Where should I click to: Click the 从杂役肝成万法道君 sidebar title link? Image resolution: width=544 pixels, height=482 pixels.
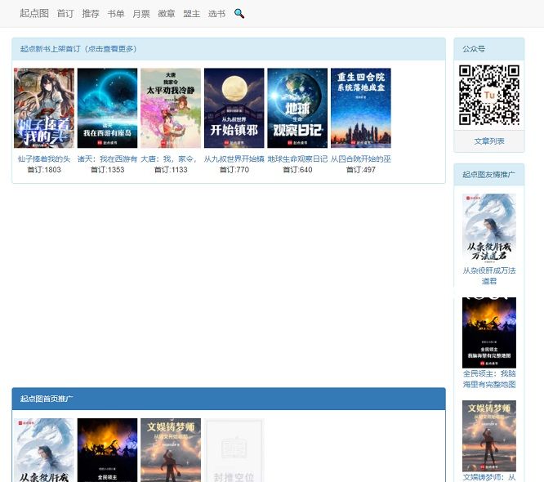point(489,275)
